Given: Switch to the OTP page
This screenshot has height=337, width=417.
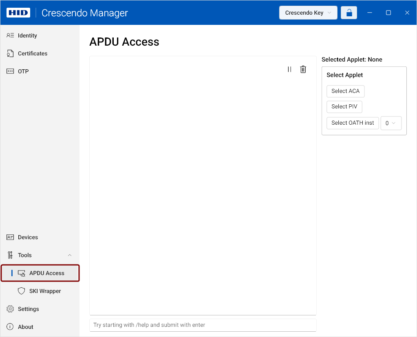Looking at the screenshot, I should (x=40, y=71).
